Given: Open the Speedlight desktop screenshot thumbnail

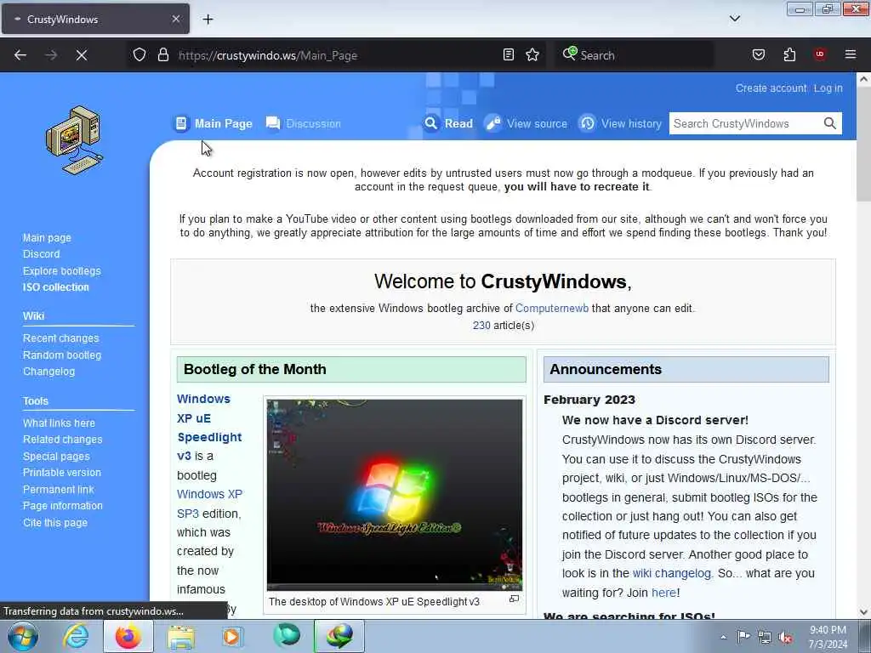Looking at the screenshot, I should [395, 494].
